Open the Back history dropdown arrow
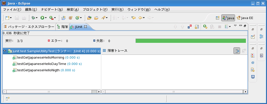The image size is (267, 104). [144, 18]
